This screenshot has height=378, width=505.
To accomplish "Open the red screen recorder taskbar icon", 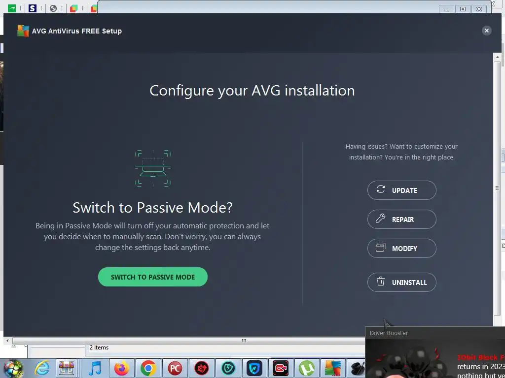I will click(x=281, y=368).
